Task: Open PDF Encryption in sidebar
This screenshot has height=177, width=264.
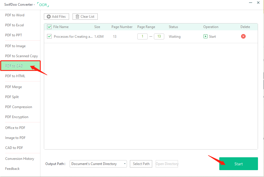Action: click(x=17, y=117)
